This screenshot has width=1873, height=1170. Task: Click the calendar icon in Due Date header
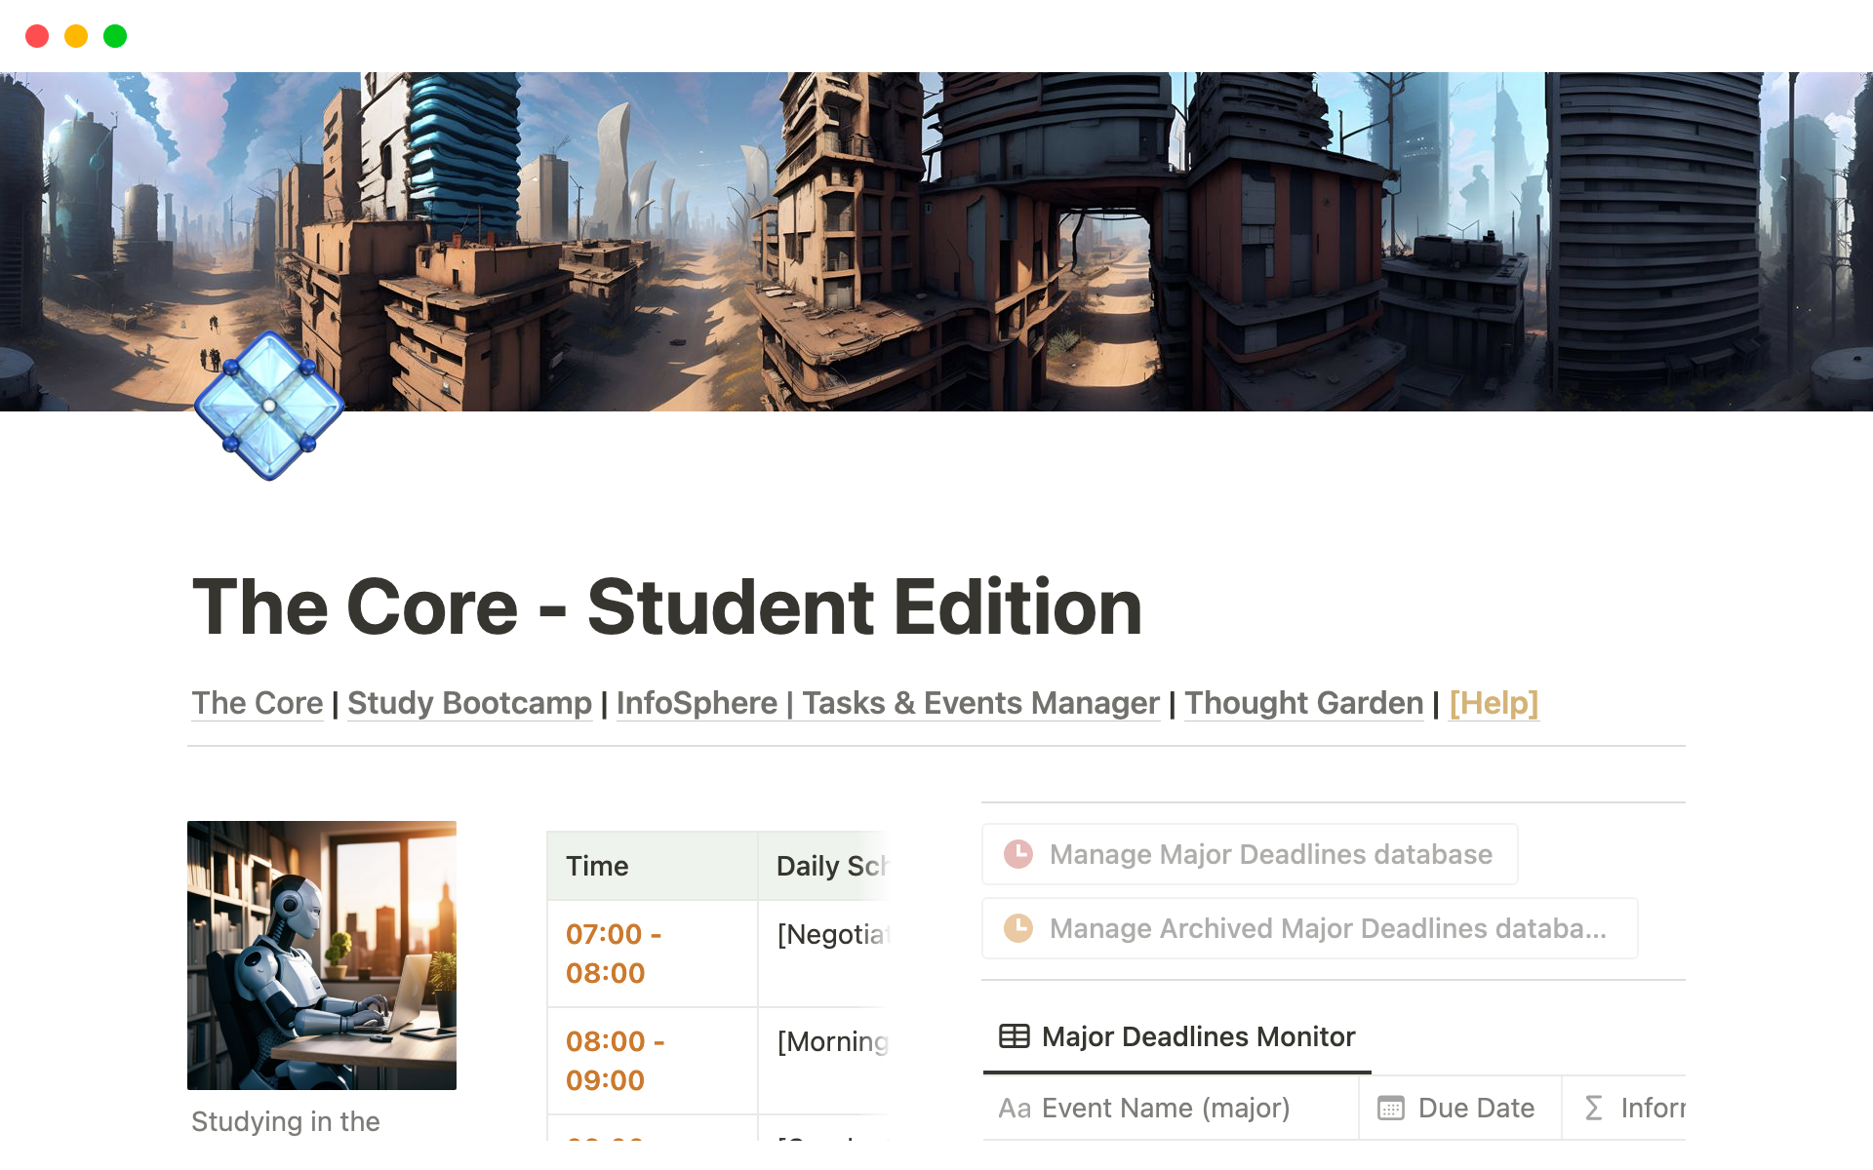(1389, 1108)
